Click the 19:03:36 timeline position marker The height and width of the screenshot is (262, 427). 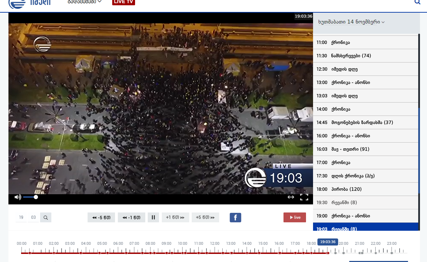point(328,242)
